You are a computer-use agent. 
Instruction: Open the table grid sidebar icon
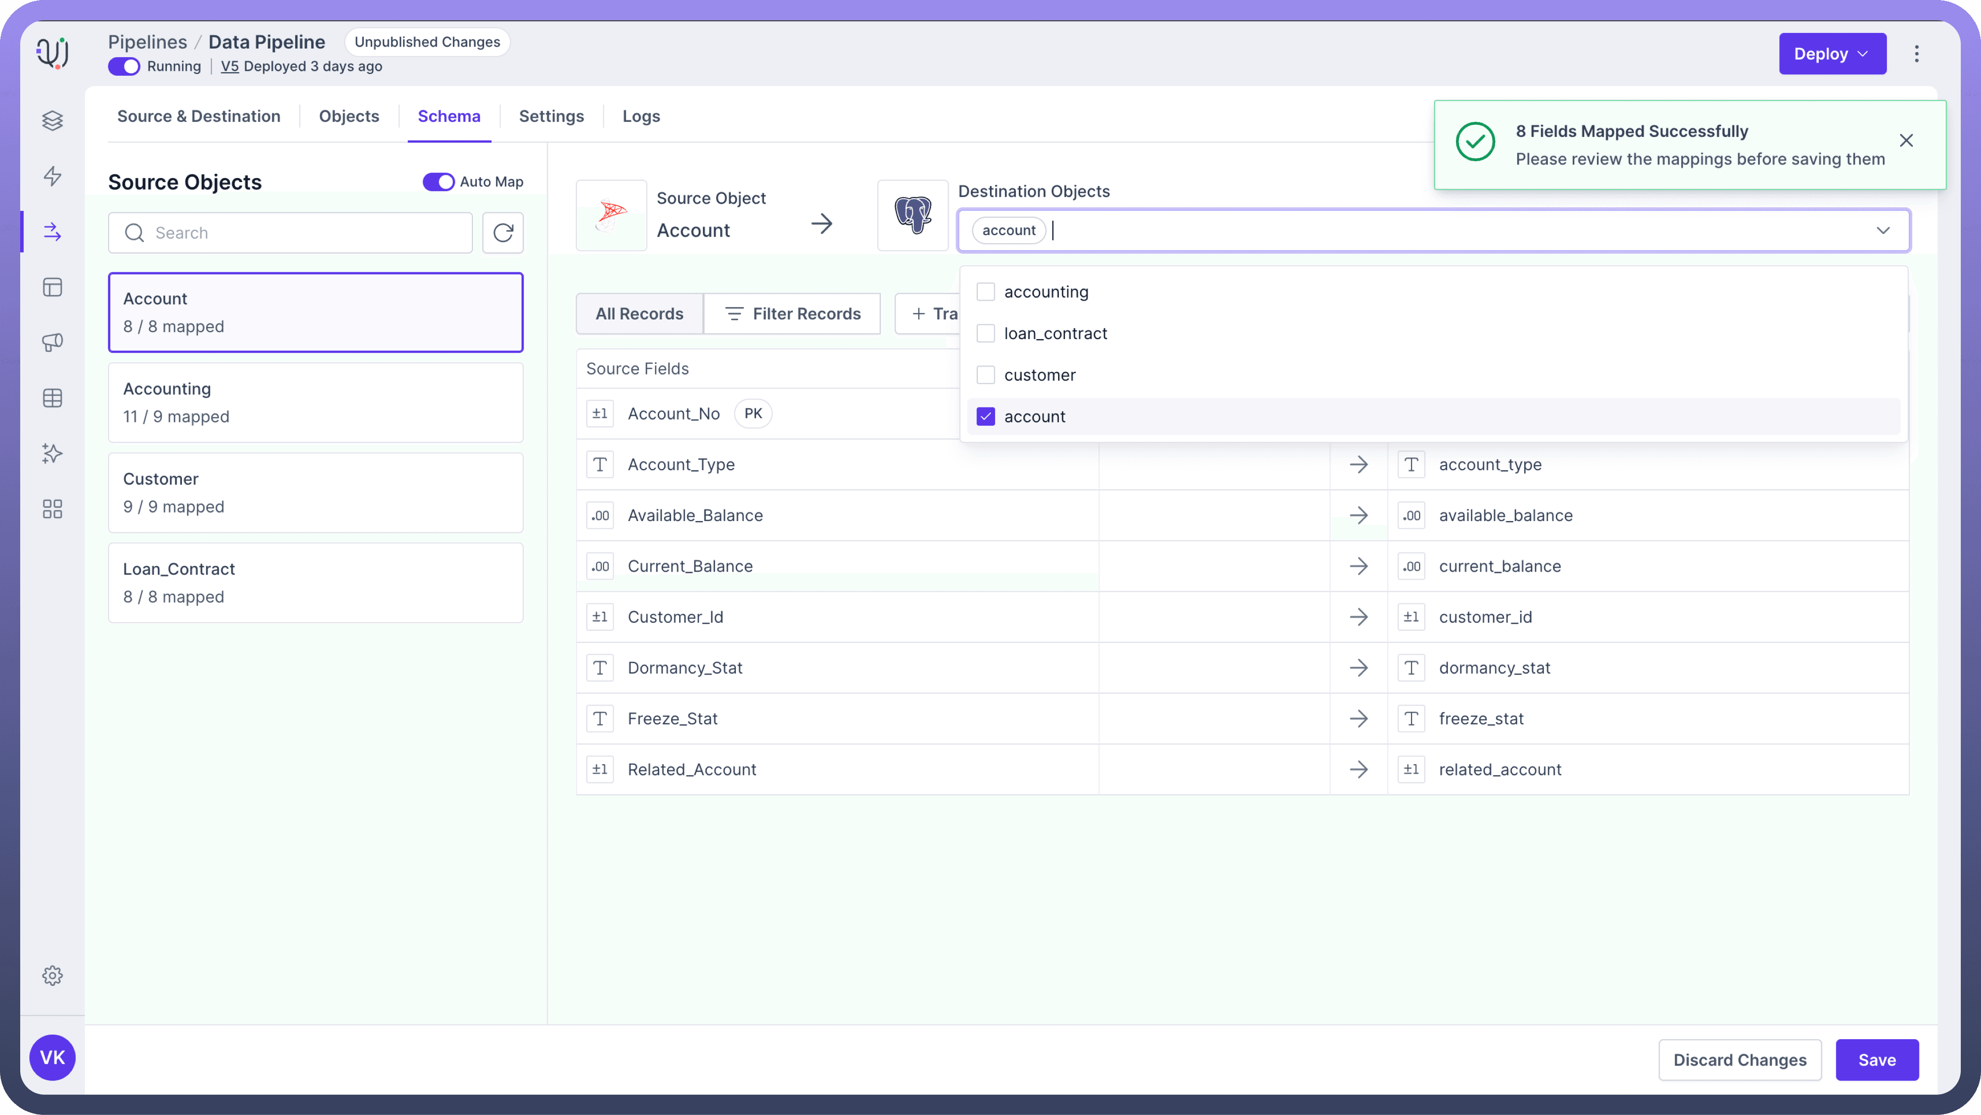tap(52, 398)
